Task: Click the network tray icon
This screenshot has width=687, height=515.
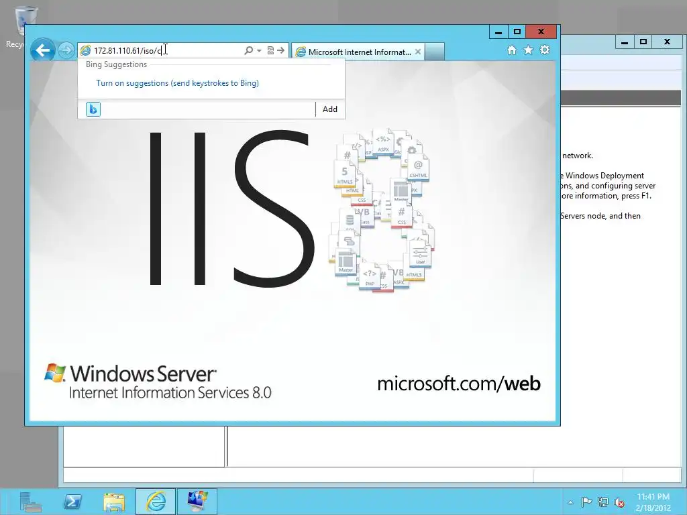Action: pos(603,502)
